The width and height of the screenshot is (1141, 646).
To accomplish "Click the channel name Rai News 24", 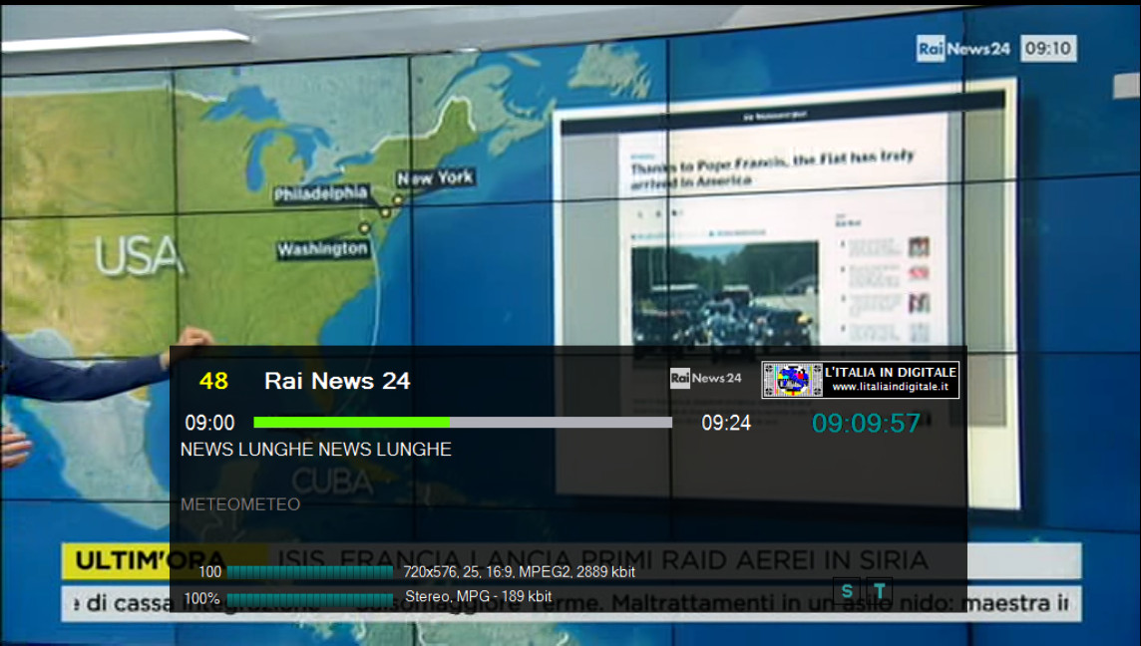I will [337, 381].
